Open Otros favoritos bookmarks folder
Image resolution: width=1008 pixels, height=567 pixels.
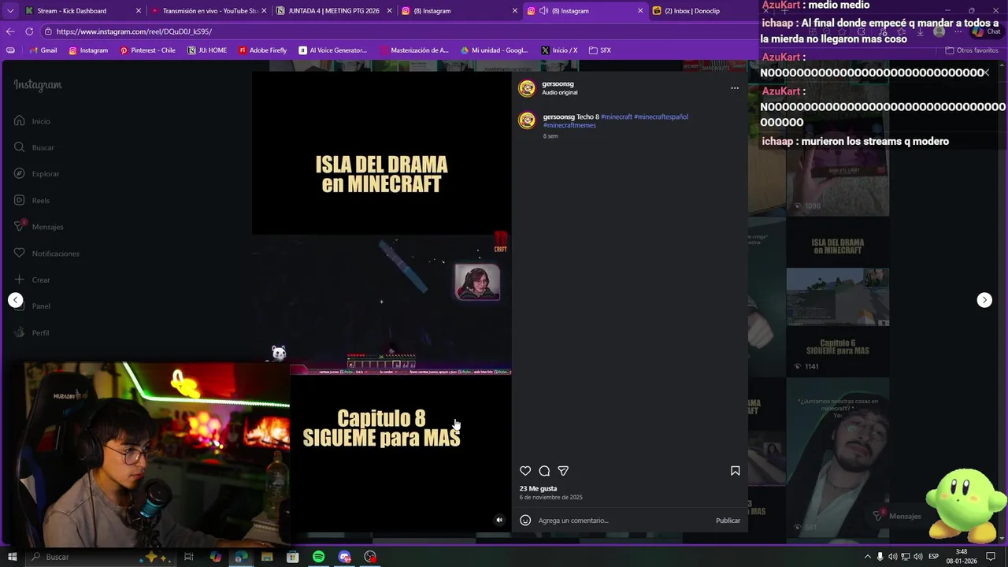pos(972,50)
